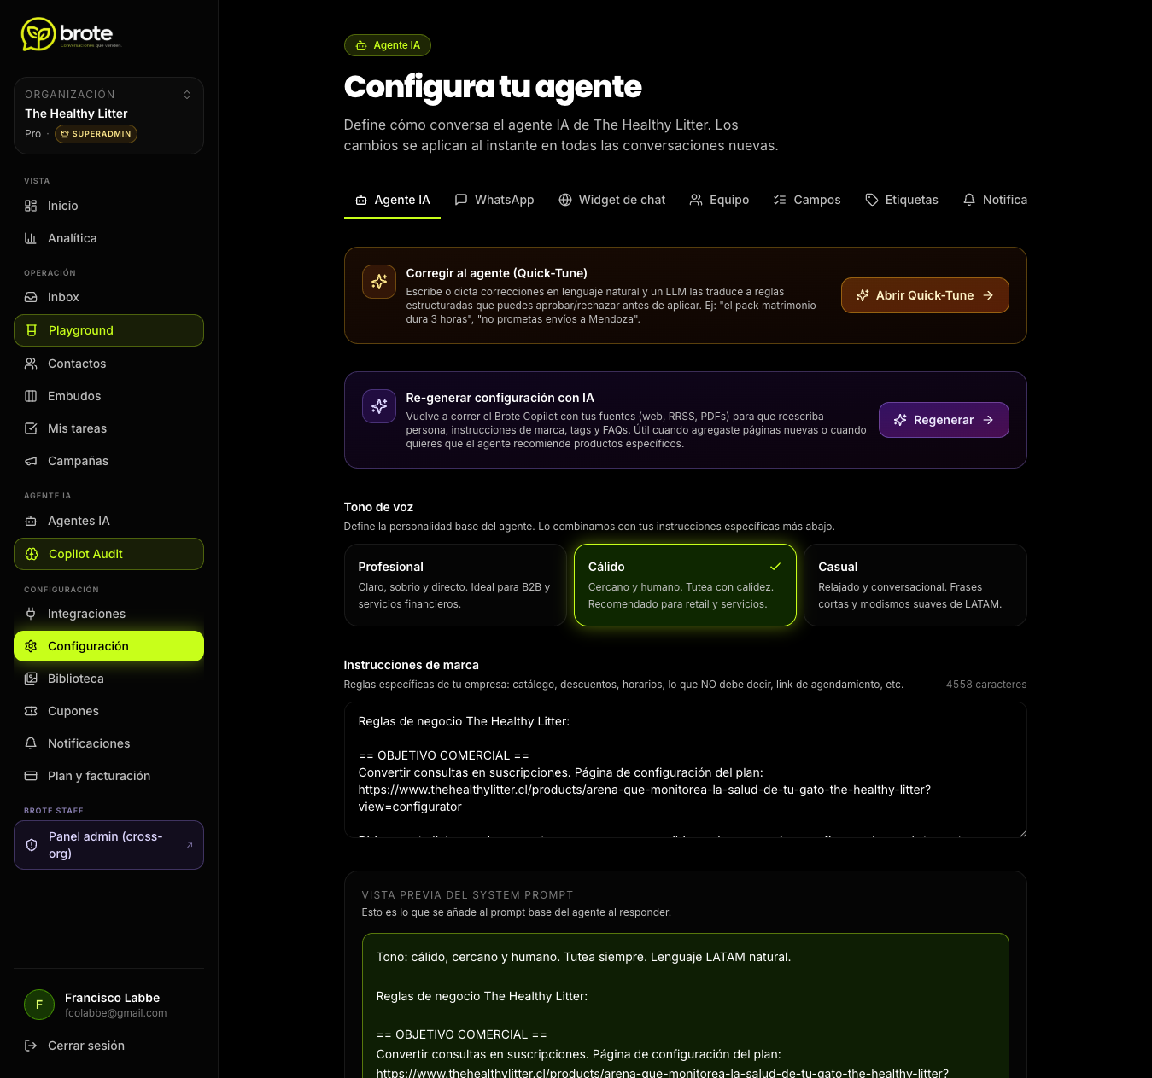
Task: Click the Agentes IA robot icon
Action: [31, 521]
